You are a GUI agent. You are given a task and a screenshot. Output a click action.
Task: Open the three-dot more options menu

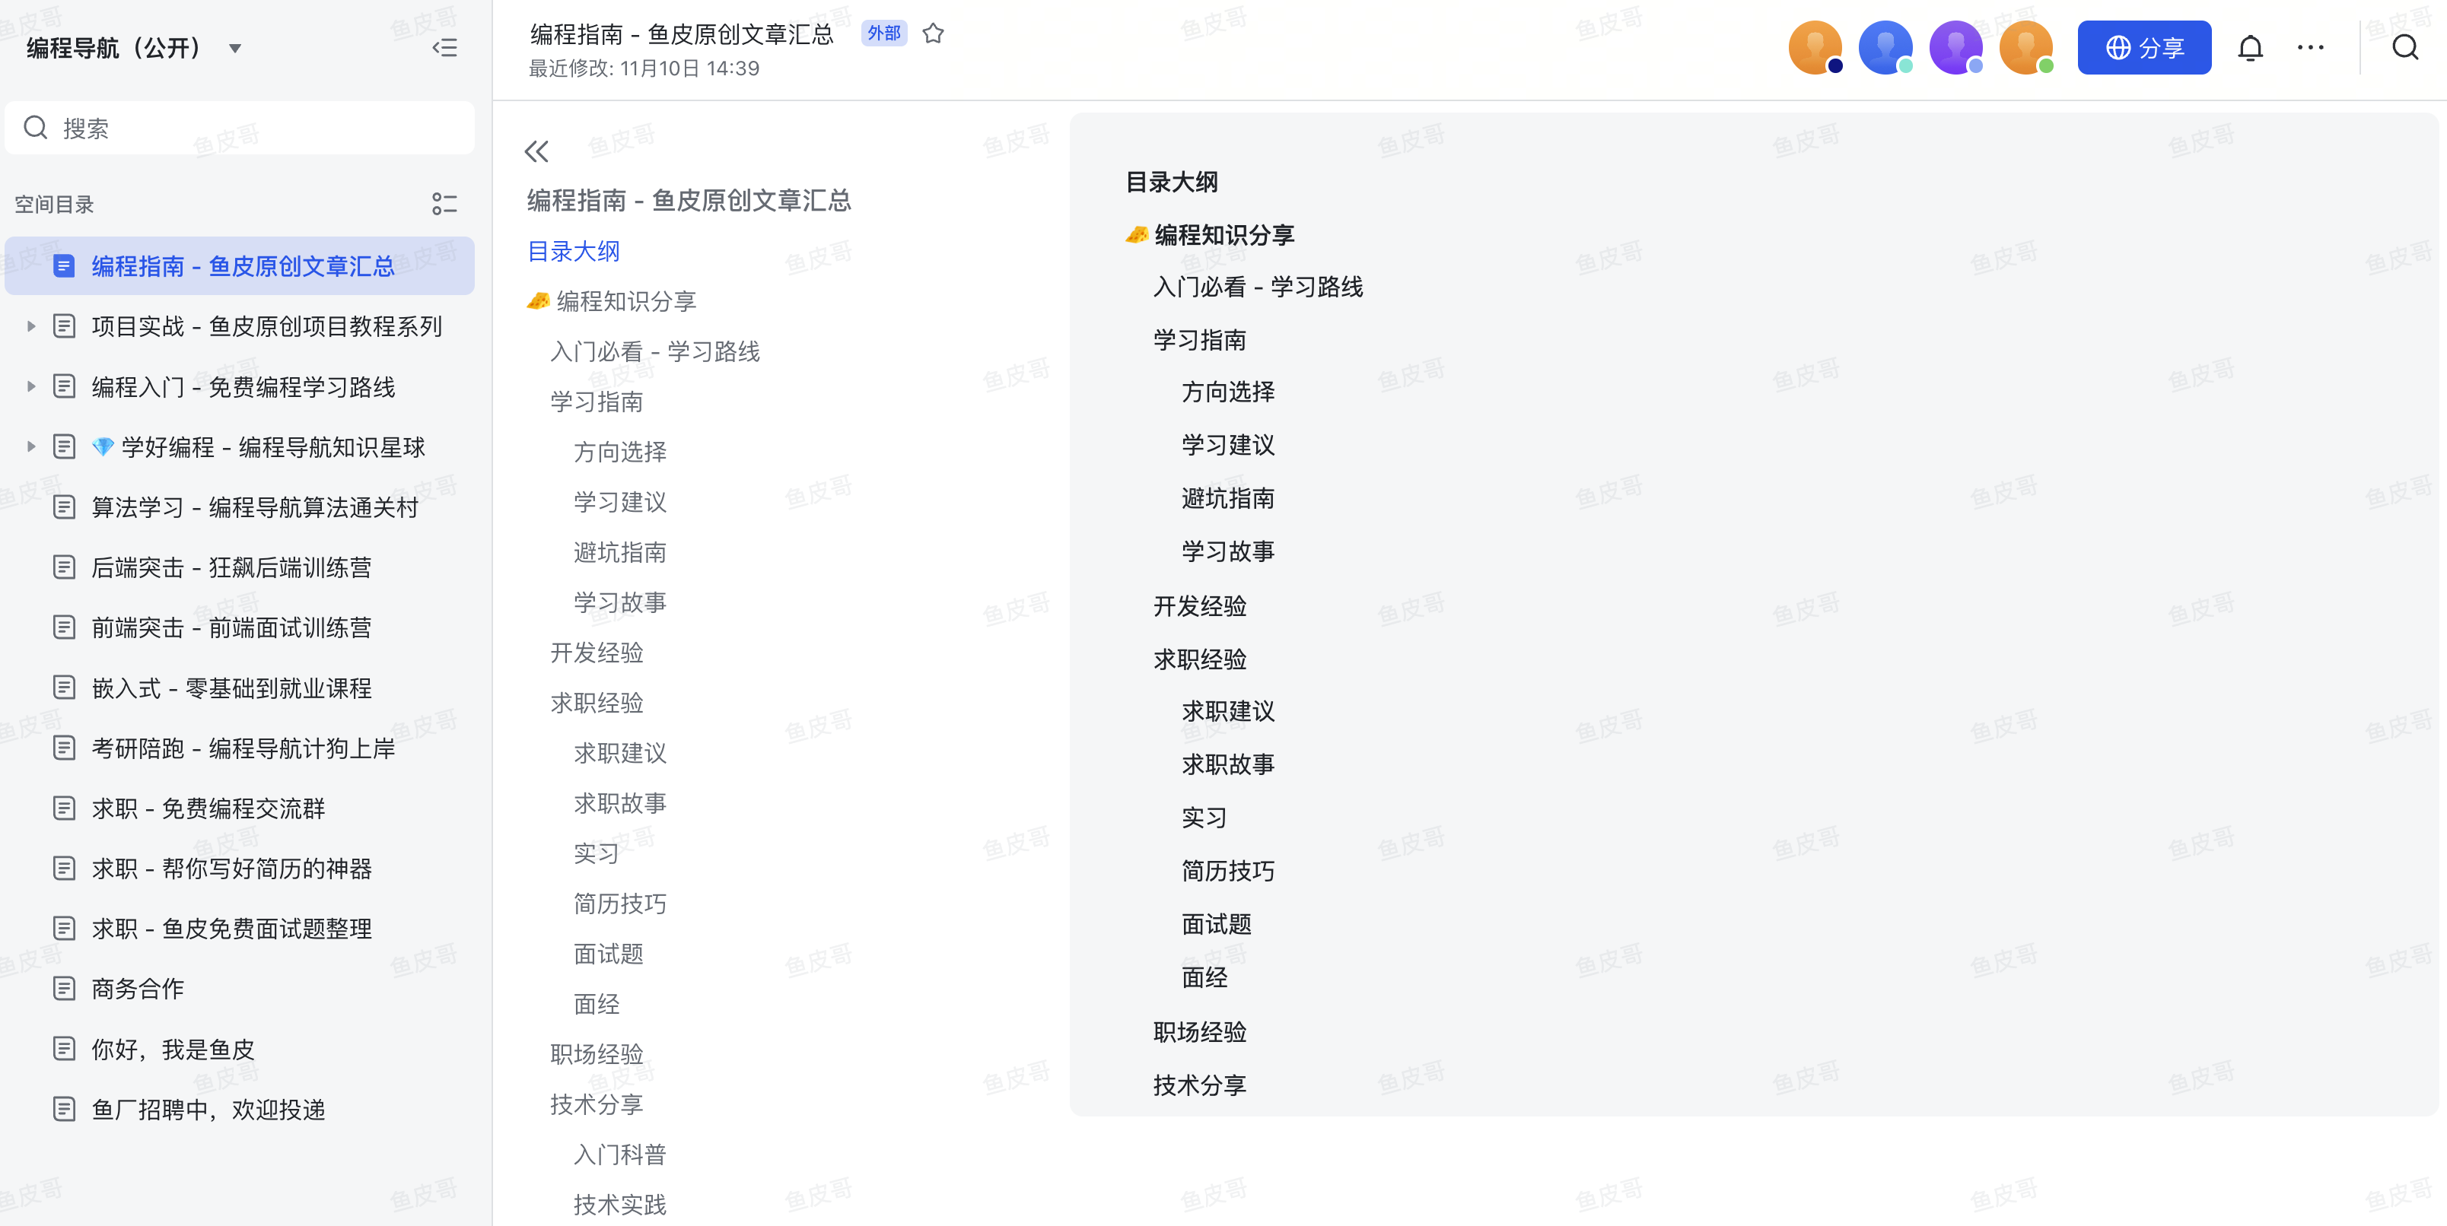(x=2310, y=47)
